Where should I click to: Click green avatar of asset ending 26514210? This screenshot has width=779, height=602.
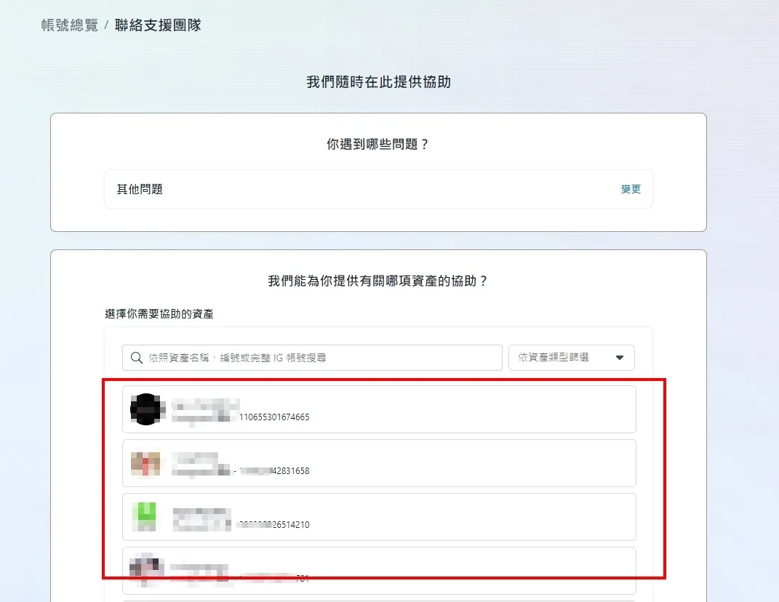tap(145, 516)
